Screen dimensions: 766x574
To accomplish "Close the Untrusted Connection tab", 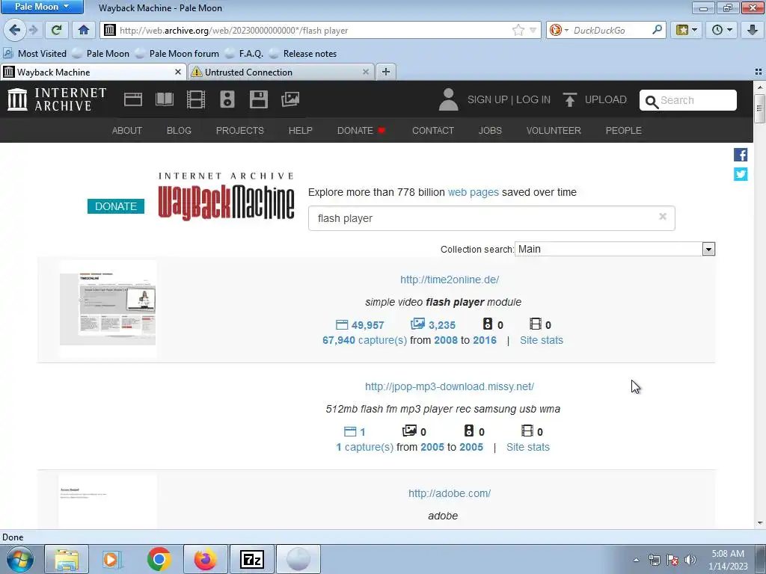I will point(365,72).
